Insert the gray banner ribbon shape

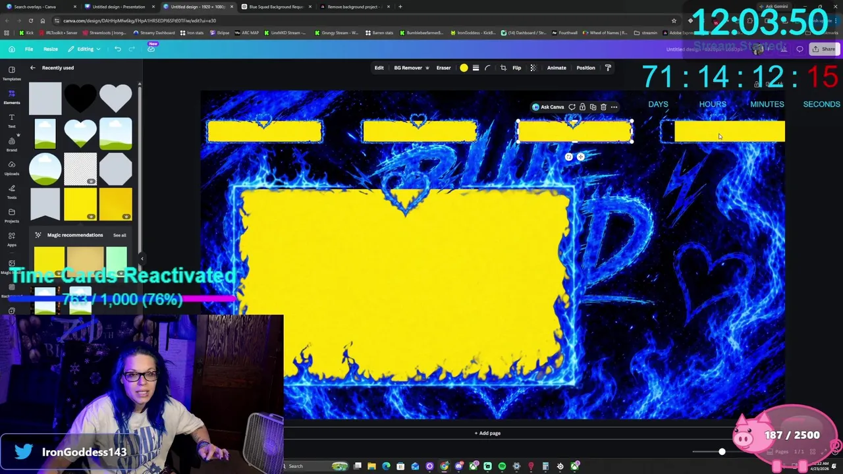(45, 204)
